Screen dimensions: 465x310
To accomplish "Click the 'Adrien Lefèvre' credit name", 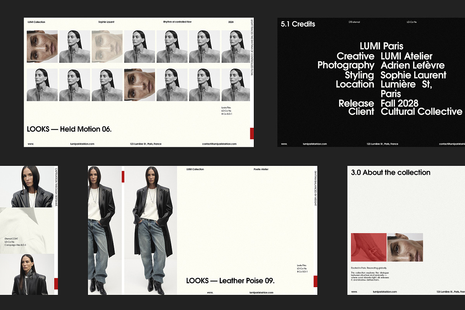I will click(413, 65).
